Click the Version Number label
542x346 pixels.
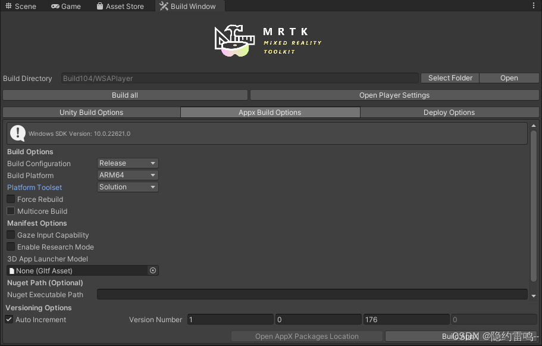pos(155,320)
